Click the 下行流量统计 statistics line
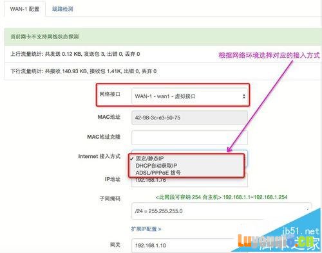Viewport: 322px width, 253px height. pos(84,71)
